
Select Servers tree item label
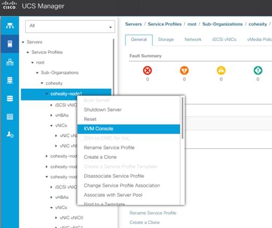tap(34, 42)
